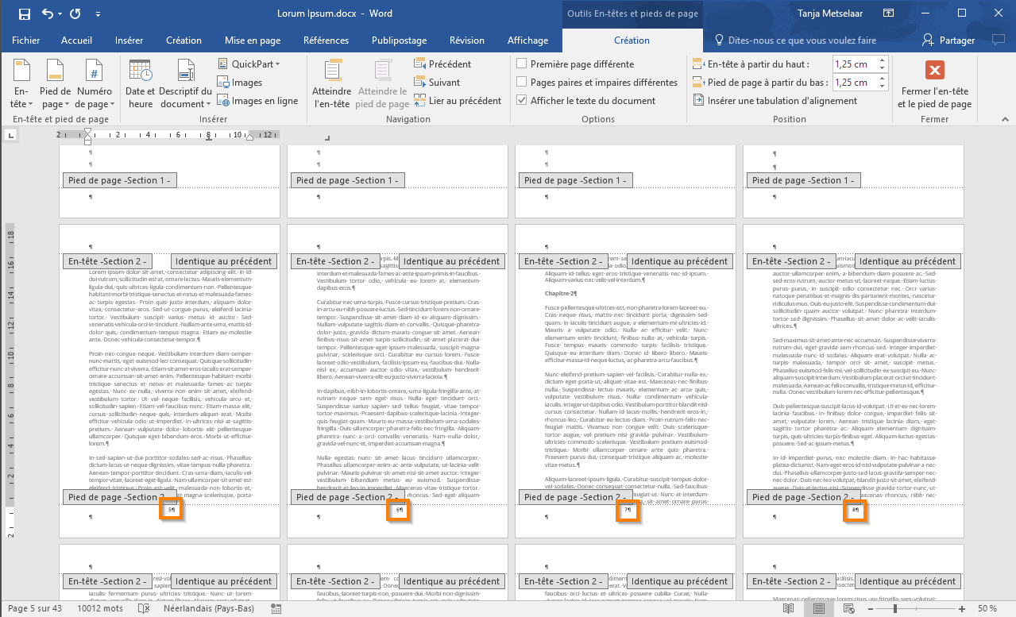The width and height of the screenshot is (1016, 617).
Task: Click the zoom in plus button
Action: point(964,608)
